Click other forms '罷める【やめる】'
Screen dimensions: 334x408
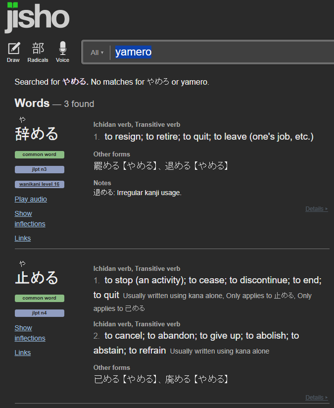click(125, 166)
